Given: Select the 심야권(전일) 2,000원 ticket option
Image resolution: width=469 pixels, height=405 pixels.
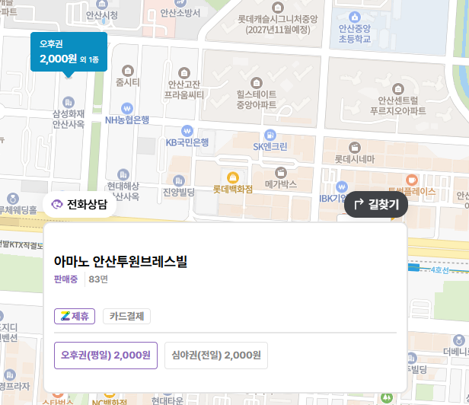Looking at the screenshot, I should point(216,356).
